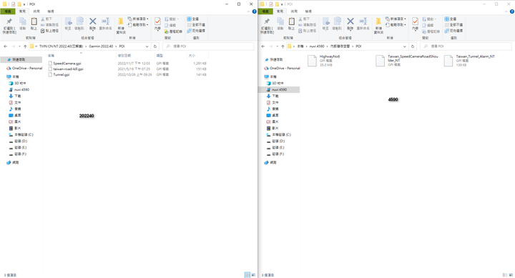Click Garmin 2022.40 breadcrumb in left address bar
The width and height of the screenshot is (515, 278).
pos(101,46)
